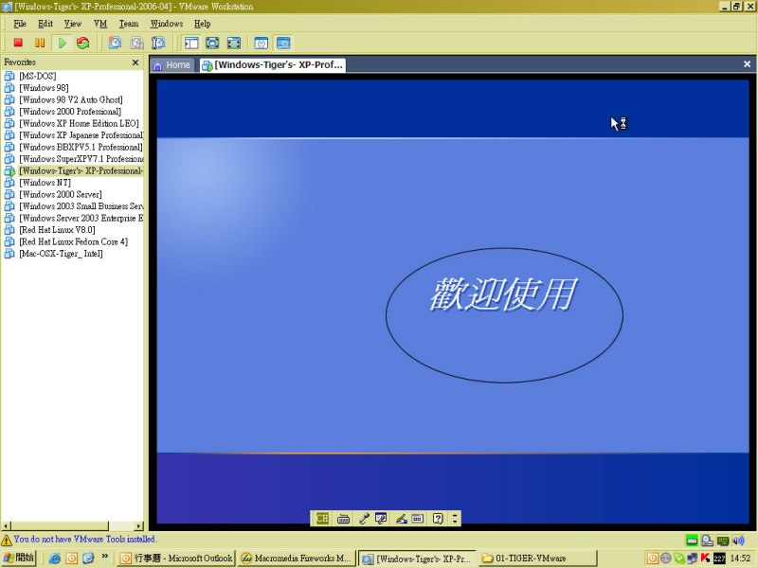Select [Windows SuperXPV7.1 Professional] favorite
Screen dimensions: 758x568
pos(81,159)
